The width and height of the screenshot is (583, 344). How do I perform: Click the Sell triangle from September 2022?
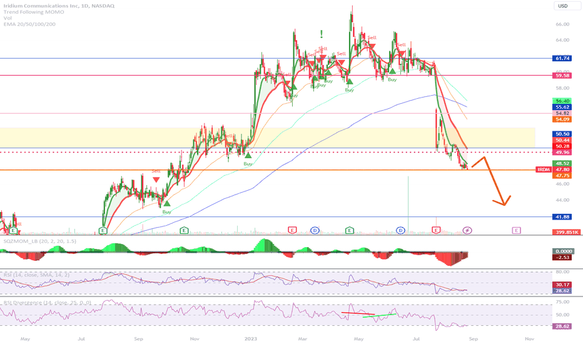(x=156, y=180)
